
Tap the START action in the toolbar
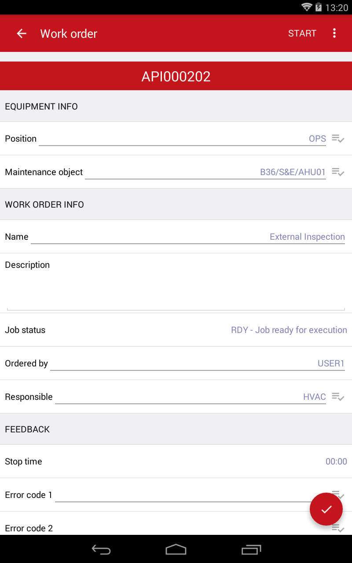coord(302,33)
